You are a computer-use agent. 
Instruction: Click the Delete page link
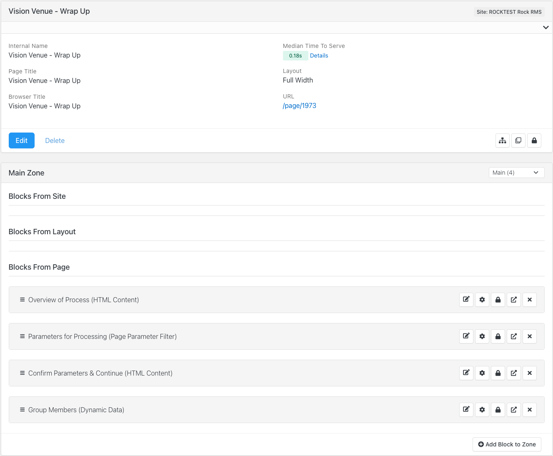tap(55, 140)
